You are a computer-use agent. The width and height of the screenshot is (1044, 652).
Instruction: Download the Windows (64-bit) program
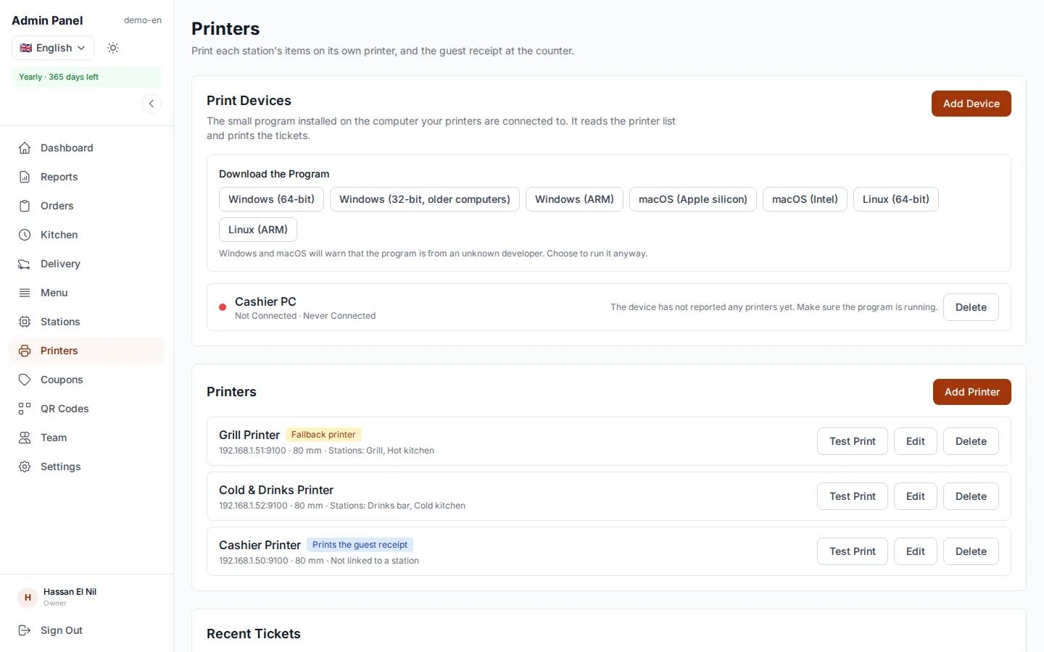click(271, 199)
